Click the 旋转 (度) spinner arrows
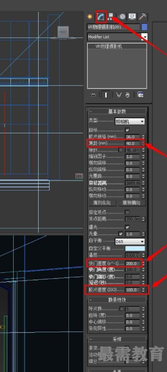This screenshot has height=372, width=167. tap(143, 315)
